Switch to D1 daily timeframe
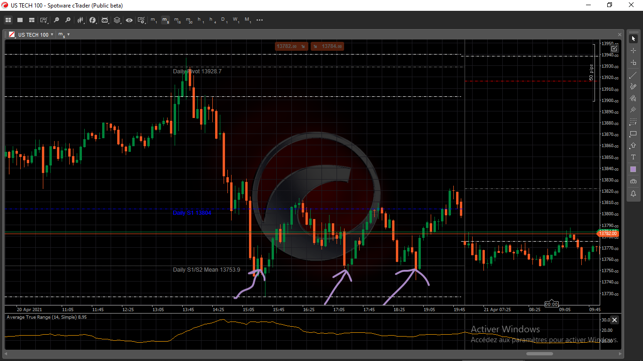 click(x=224, y=20)
